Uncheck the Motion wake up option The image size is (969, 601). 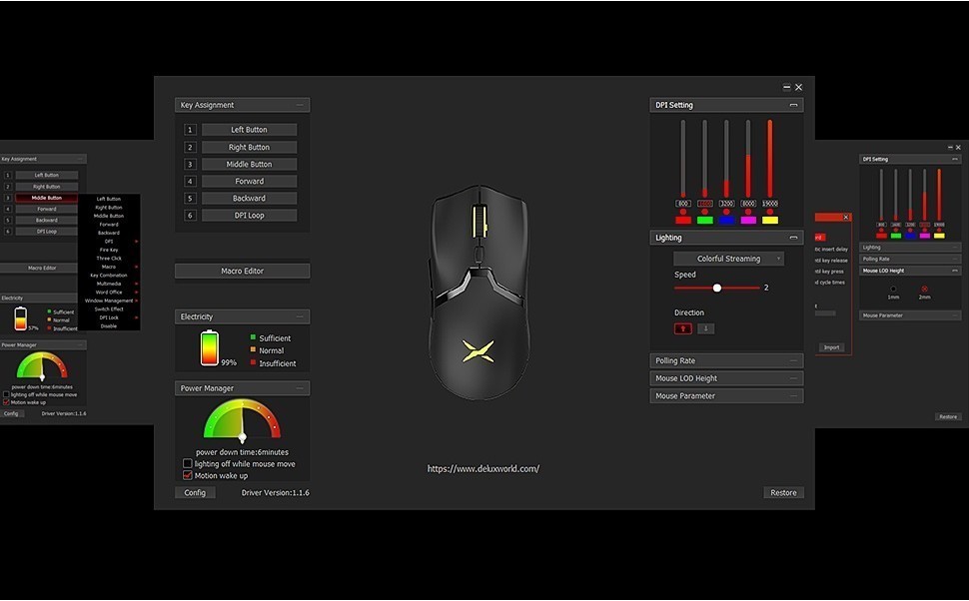[x=187, y=475]
